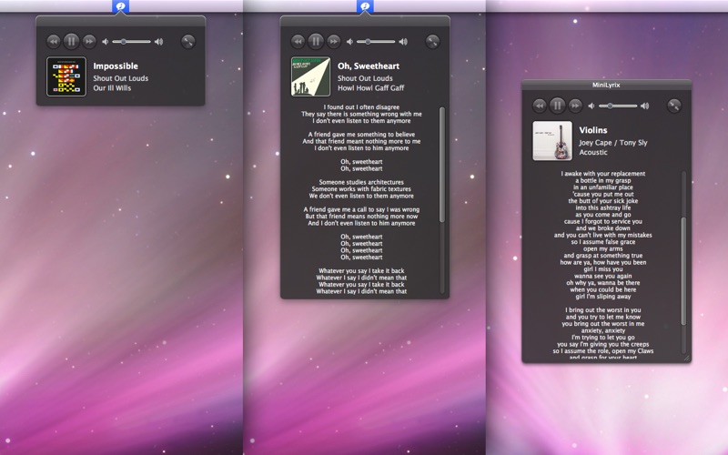
Task: Click lyric 'I awake with your replacement'
Action: (x=603, y=174)
